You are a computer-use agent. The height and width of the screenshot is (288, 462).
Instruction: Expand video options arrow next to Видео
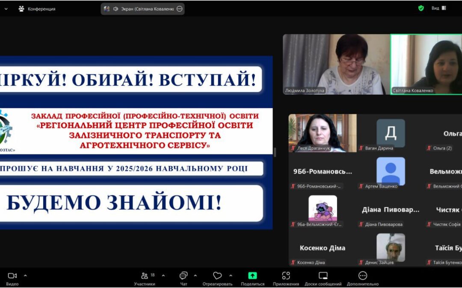(25, 276)
